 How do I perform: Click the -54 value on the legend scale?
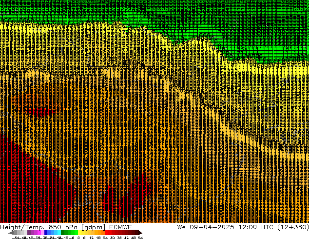(x=14, y=237)
